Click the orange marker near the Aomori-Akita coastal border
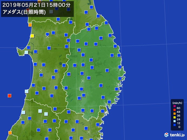The image size is (187, 140). click(x=30, y=25)
